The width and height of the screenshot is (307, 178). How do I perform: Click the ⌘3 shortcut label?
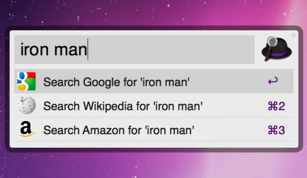276,131
